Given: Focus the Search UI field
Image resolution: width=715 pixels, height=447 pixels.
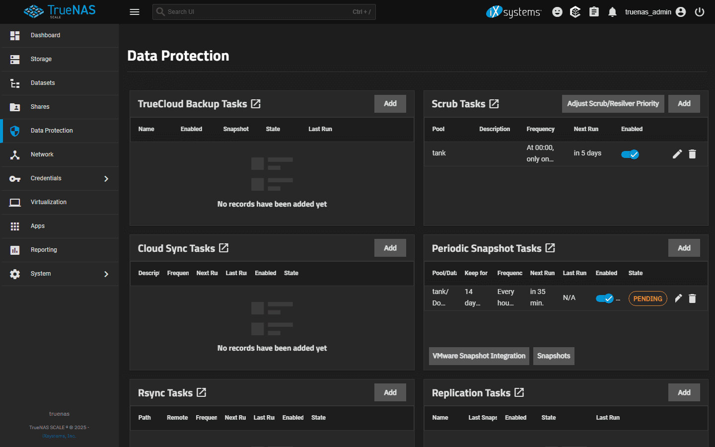Looking at the screenshot, I should coord(264,12).
